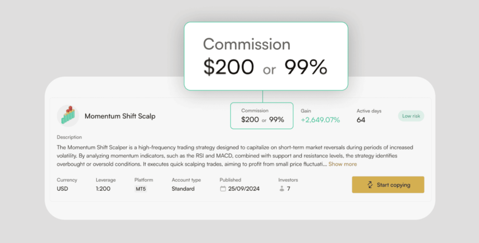Viewport: 479px width, 243px height.
Task: Click the copy arrows icon in button
Action: click(371, 185)
